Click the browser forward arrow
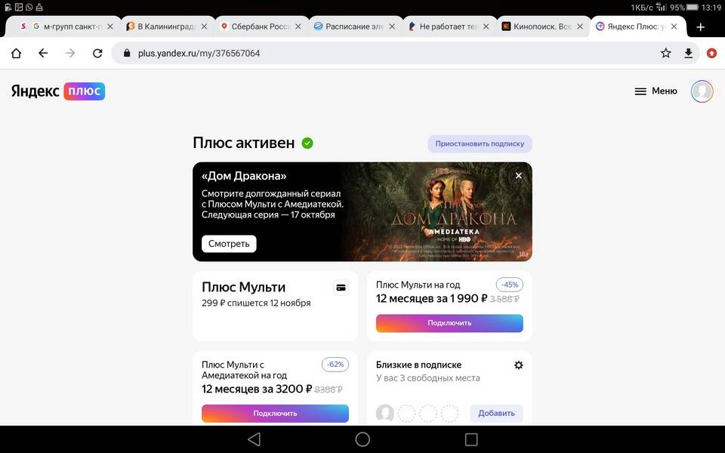This screenshot has height=453, width=725. 70,53
